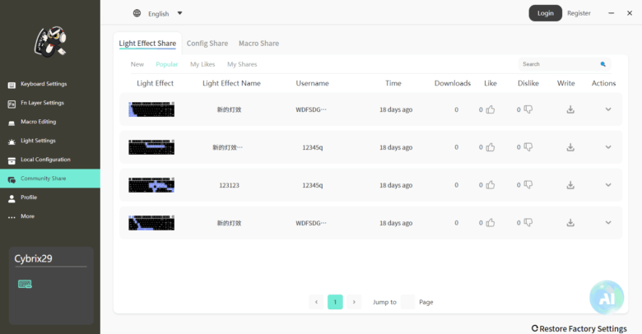Click the Login button

pos(545,13)
